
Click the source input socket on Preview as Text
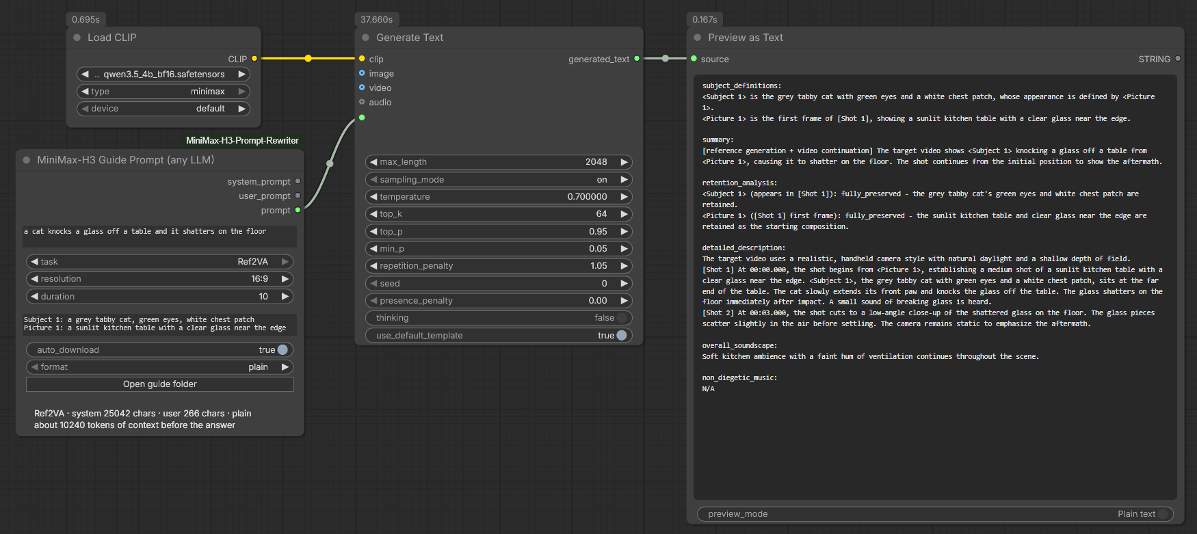pyautogui.click(x=694, y=59)
